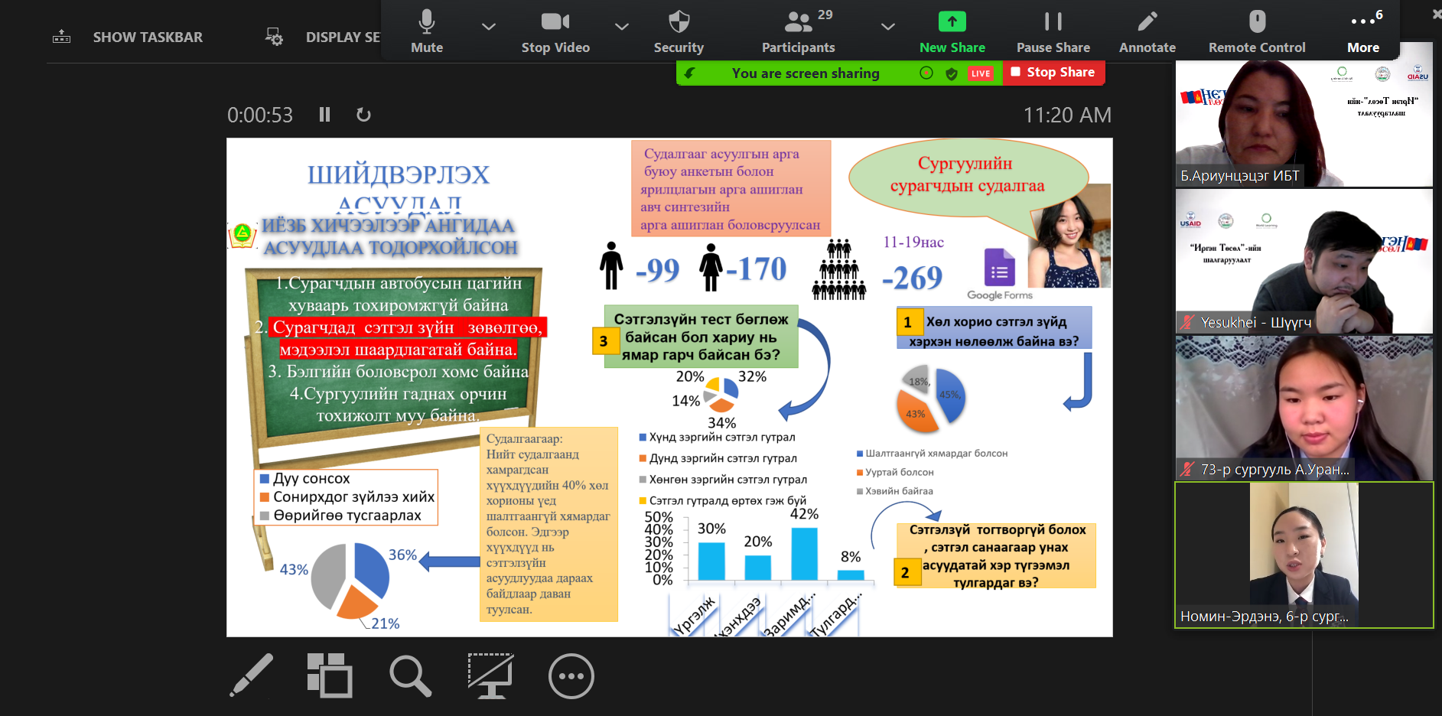Expand arrow next to Participants
Viewport: 1442px width, 716px height.
pyautogui.click(x=887, y=27)
